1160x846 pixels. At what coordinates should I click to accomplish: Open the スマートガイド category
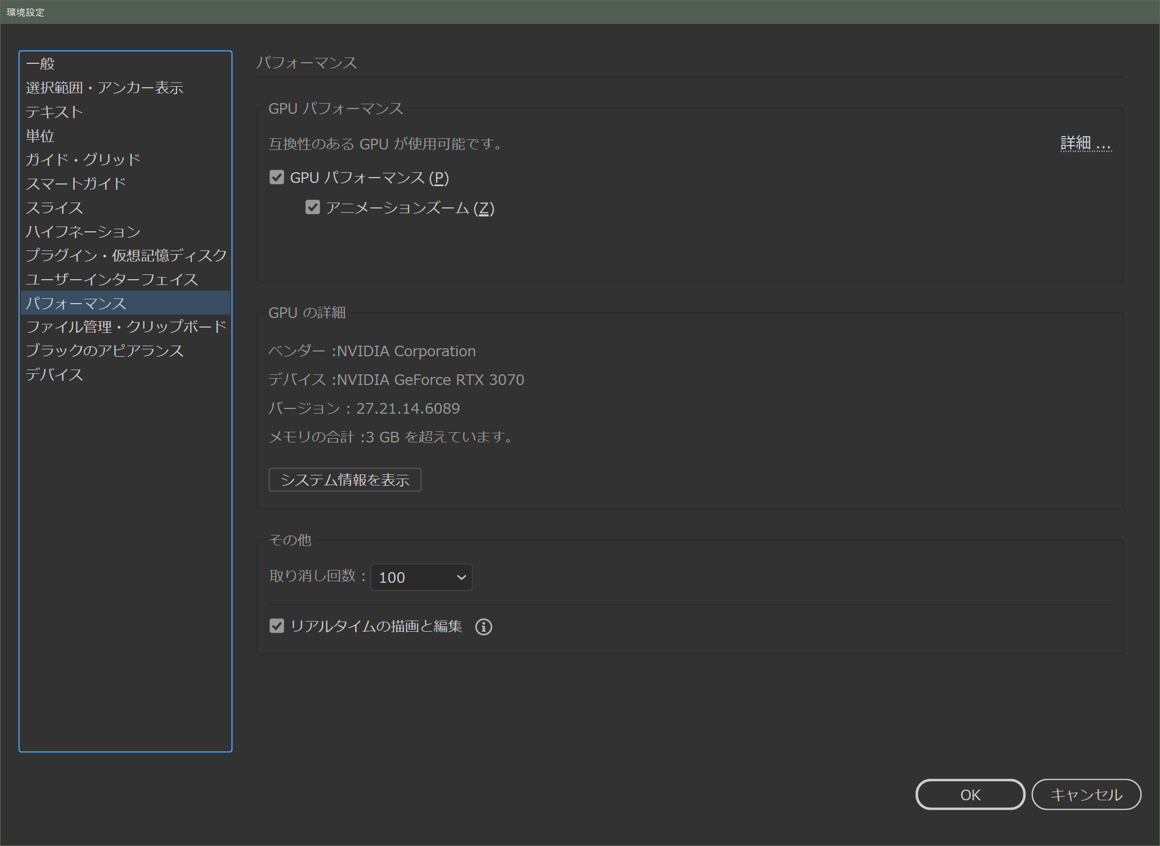[x=125, y=183]
